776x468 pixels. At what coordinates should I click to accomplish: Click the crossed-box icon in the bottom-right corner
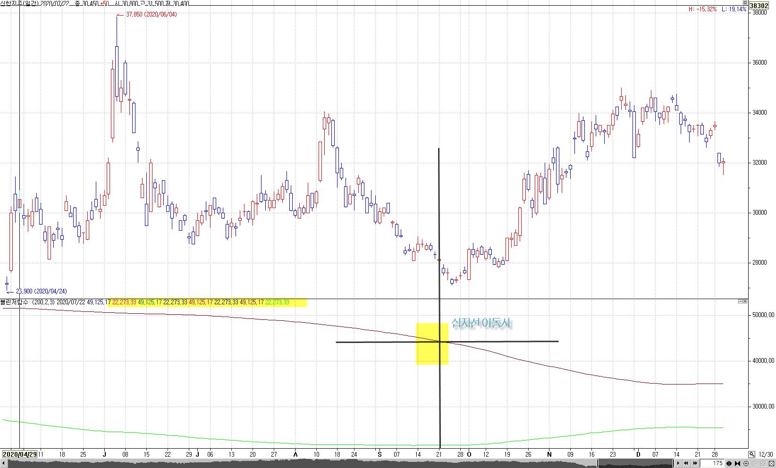click(x=771, y=463)
